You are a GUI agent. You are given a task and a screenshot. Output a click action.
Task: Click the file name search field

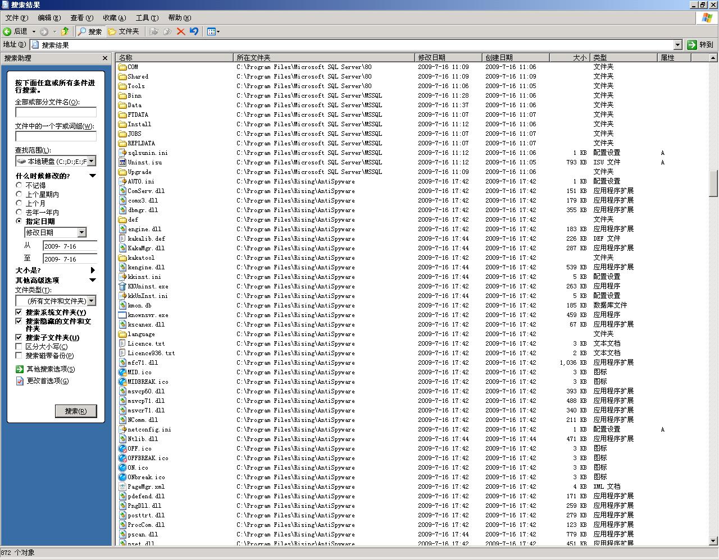coord(56,112)
